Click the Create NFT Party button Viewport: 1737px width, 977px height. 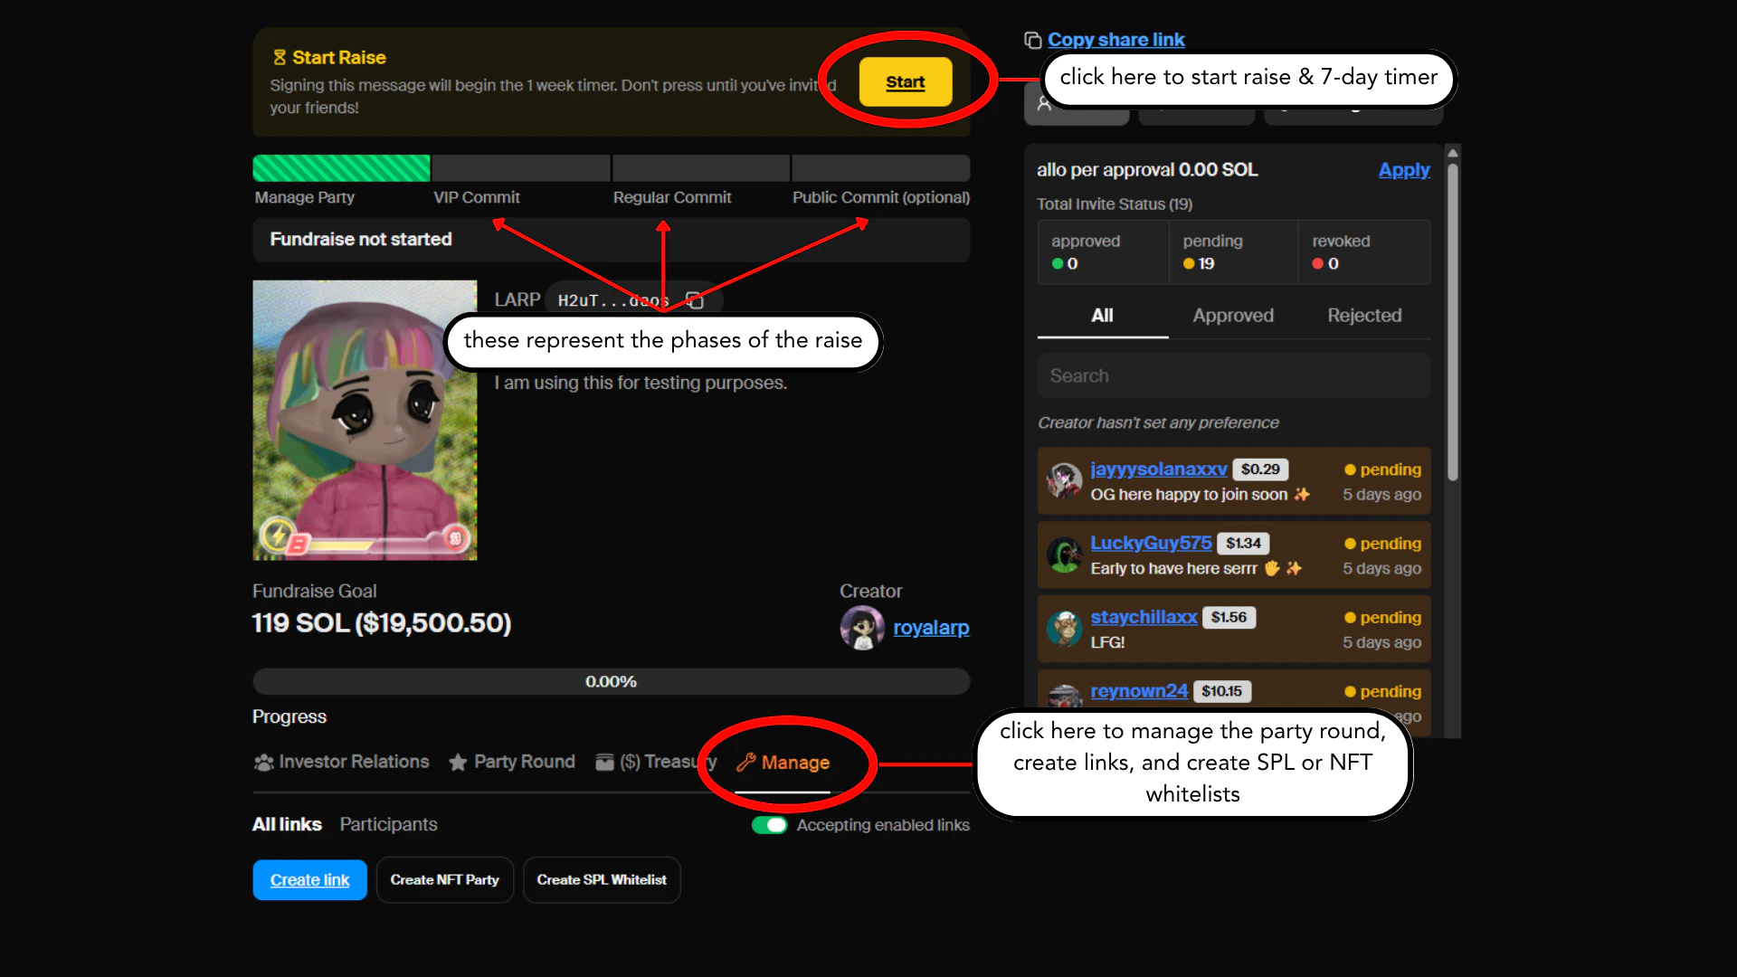[x=444, y=879]
